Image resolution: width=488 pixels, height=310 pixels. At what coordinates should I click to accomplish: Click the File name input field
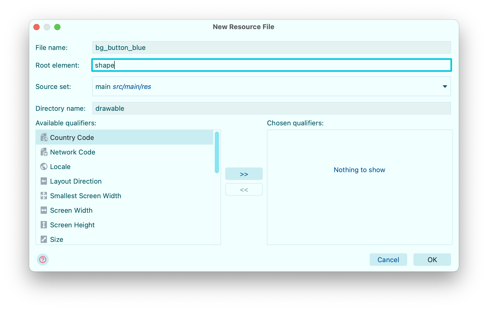point(272,47)
